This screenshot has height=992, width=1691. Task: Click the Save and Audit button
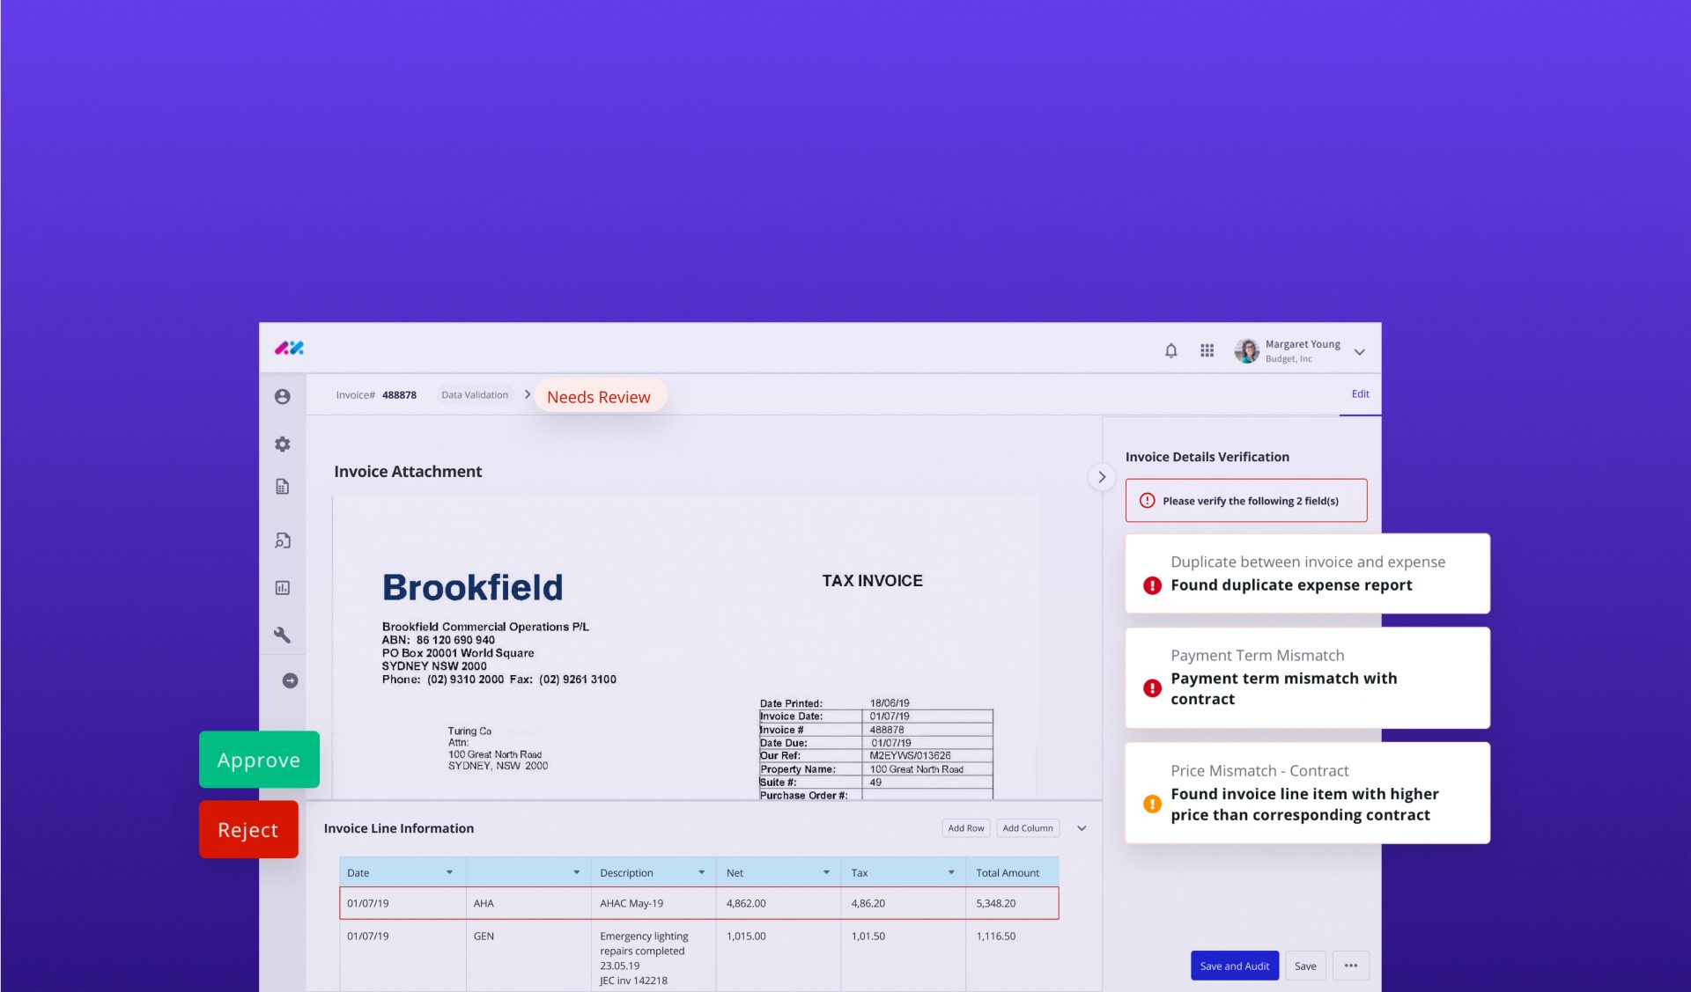1234,966
